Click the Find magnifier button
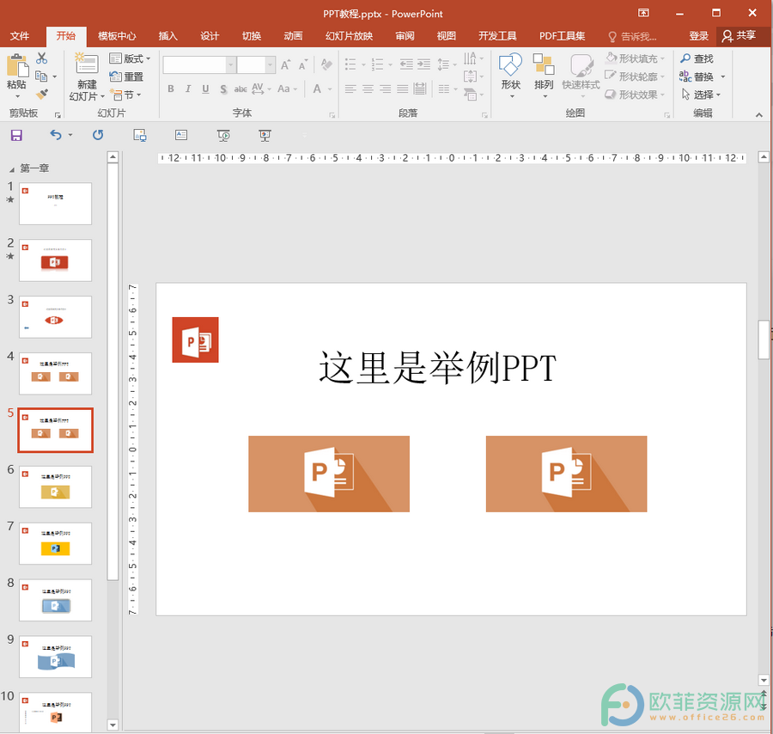This screenshot has height=734, width=773. pyautogui.click(x=697, y=58)
